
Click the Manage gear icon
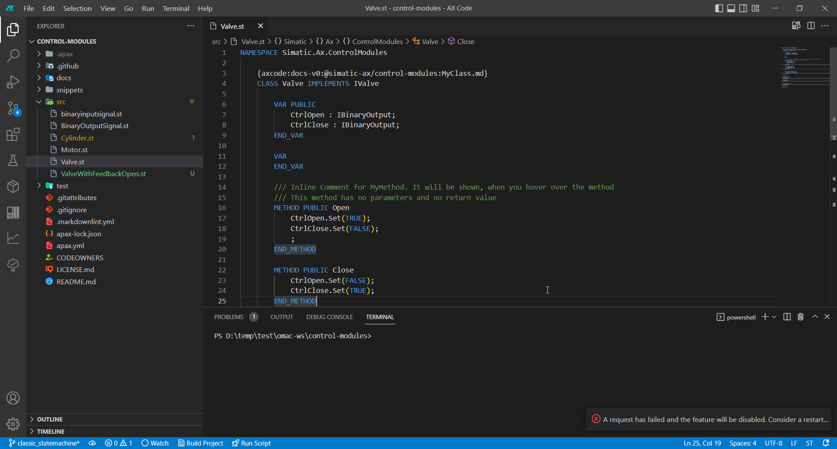point(13,424)
